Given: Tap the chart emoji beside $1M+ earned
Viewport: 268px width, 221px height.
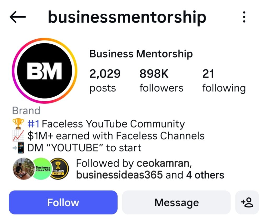Looking at the screenshot, I should 18,136.
